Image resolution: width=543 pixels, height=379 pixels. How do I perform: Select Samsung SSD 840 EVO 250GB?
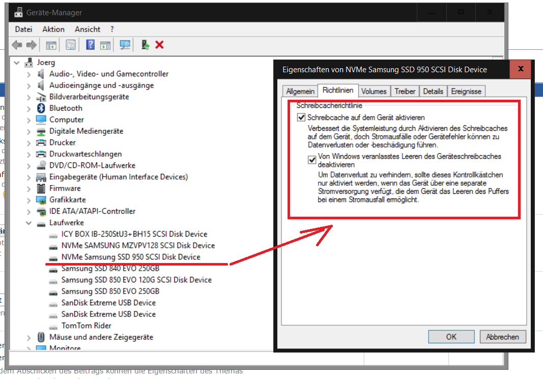pyautogui.click(x=110, y=268)
